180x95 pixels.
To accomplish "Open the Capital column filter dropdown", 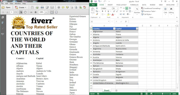I will pos(137,29).
